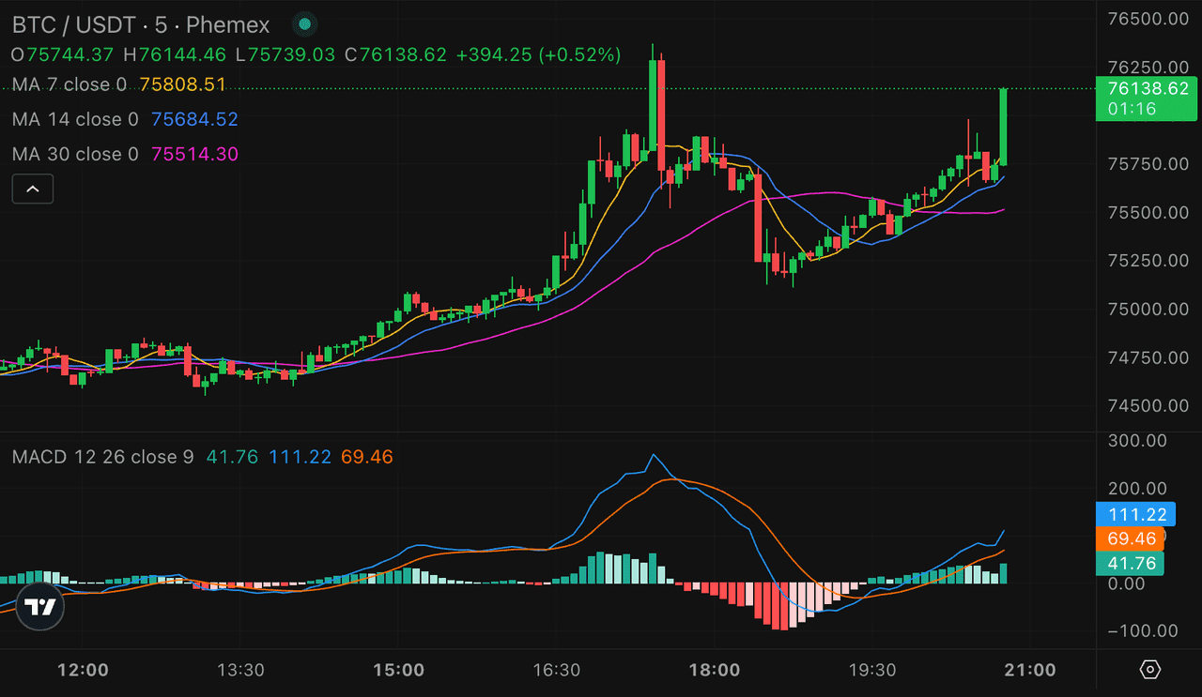Click the teal histogram value label 41.76
Screen dimensions: 1202x697
click(1130, 563)
